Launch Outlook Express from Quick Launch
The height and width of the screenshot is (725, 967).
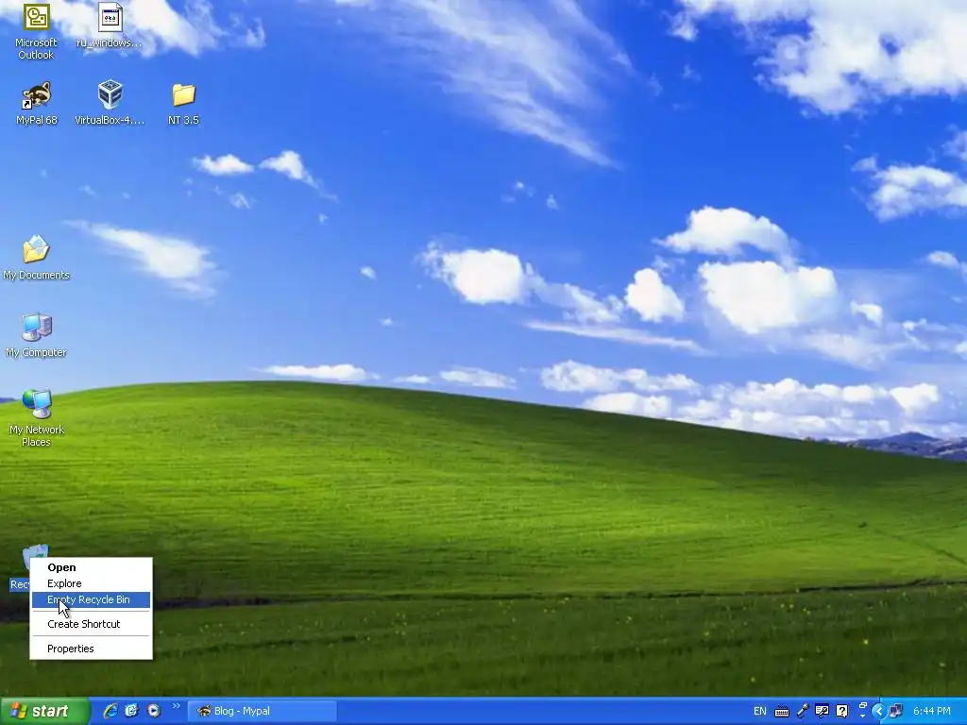coord(131,711)
